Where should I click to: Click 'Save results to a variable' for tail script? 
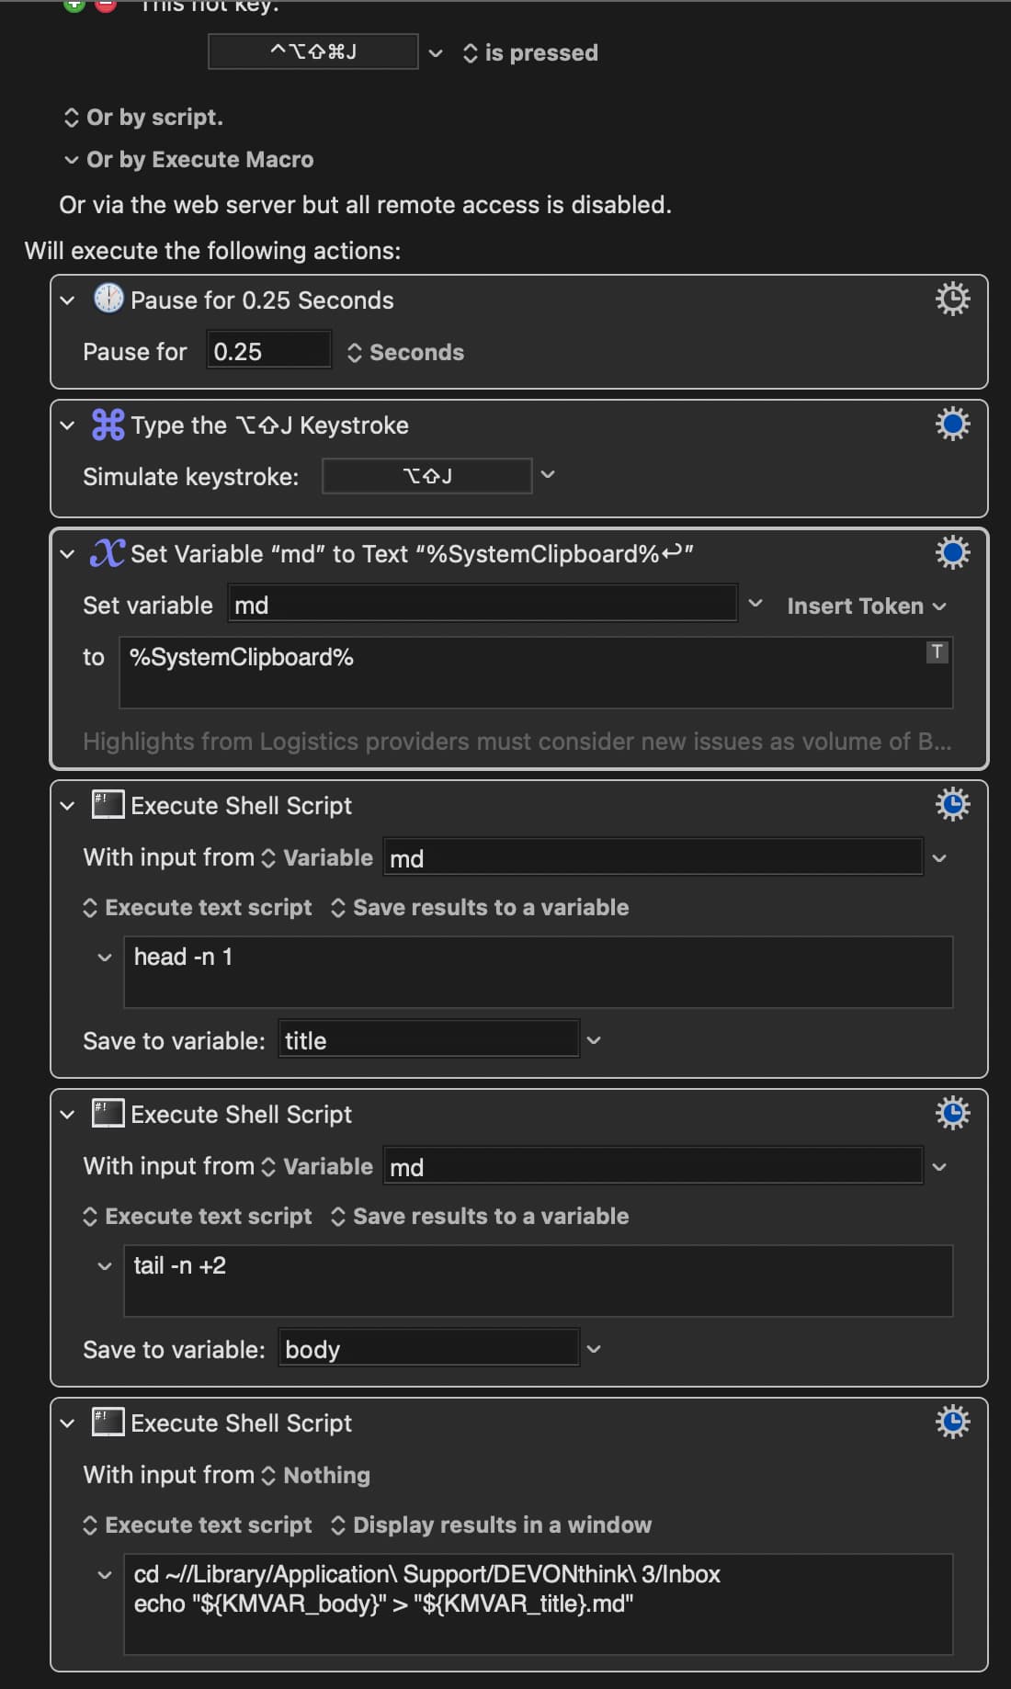pyautogui.click(x=480, y=1216)
